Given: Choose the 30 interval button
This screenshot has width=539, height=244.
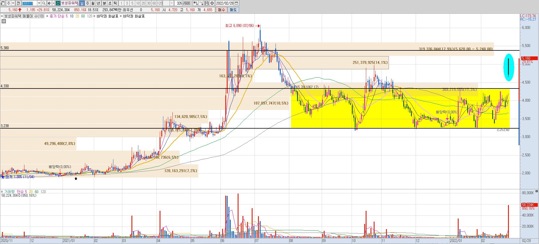Looking at the screenshot, I should pyautogui.click(x=149, y=3).
